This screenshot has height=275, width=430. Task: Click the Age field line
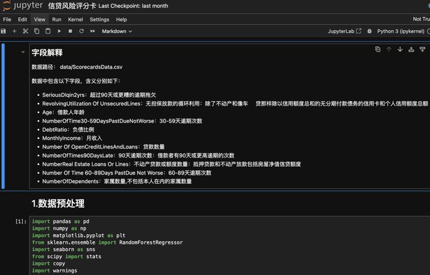(x=63, y=113)
